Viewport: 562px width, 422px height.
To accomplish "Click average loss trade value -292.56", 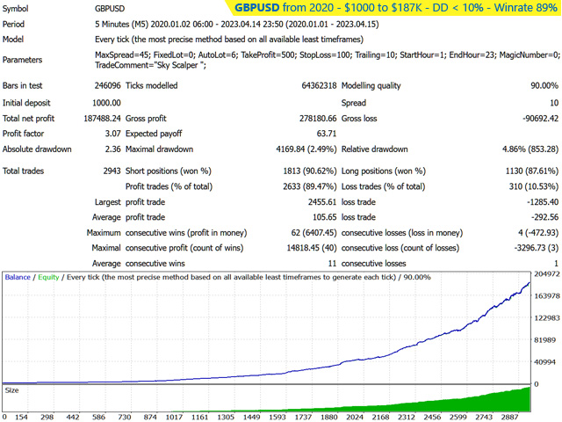I will point(544,217).
